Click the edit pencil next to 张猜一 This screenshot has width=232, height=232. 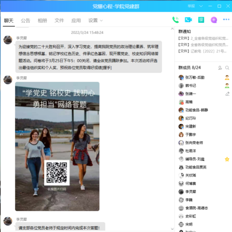227,94
